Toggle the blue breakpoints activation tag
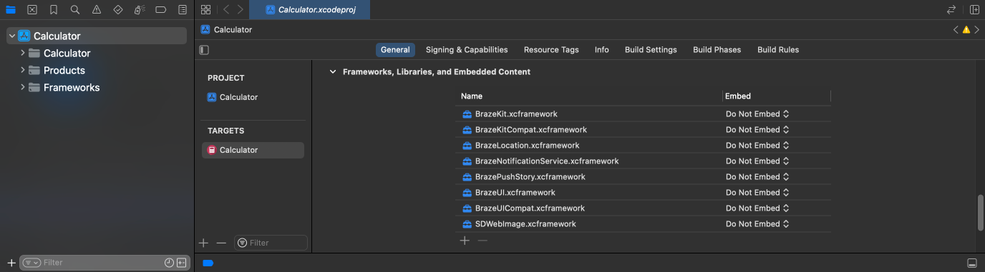Image resolution: width=985 pixels, height=272 pixels. tap(208, 263)
